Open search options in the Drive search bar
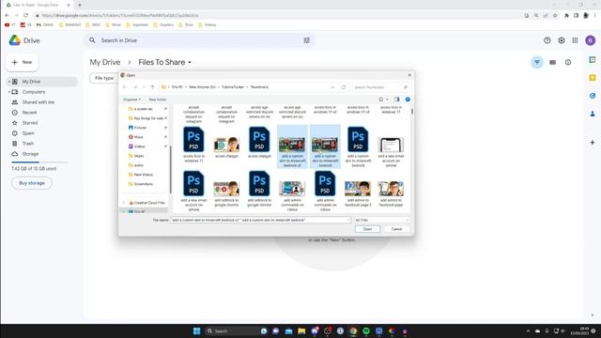601x338 pixels. [307, 40]
